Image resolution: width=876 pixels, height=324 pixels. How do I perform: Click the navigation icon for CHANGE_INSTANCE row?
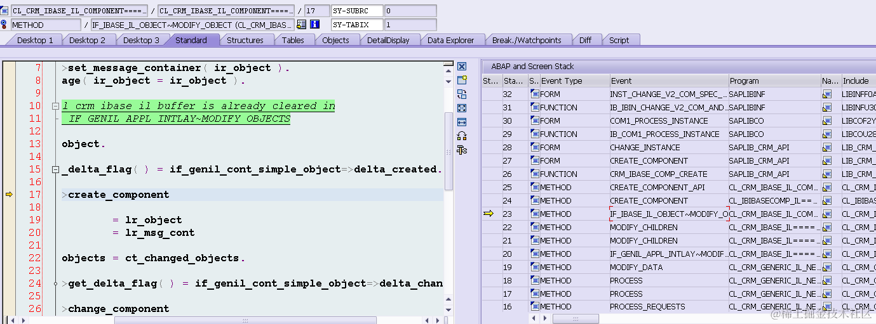[826, 147]
